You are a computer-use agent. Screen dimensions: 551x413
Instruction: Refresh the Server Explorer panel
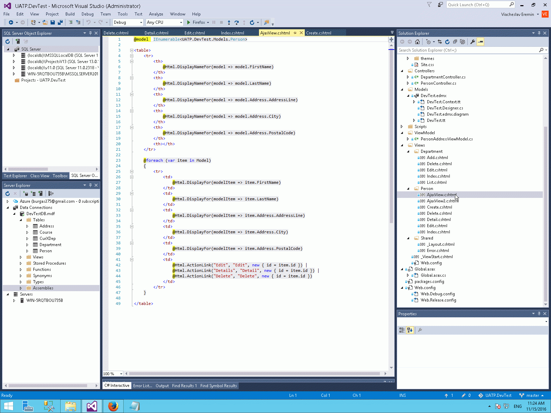click(x=8, y=193)
